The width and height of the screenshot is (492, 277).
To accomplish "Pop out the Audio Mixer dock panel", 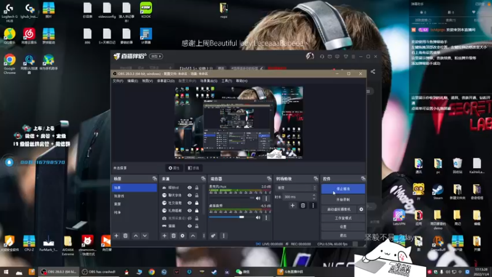I will (269, 179).
